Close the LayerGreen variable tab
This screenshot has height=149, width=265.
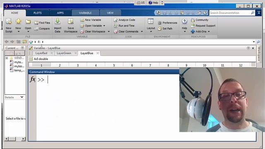[x=75, y=53]
